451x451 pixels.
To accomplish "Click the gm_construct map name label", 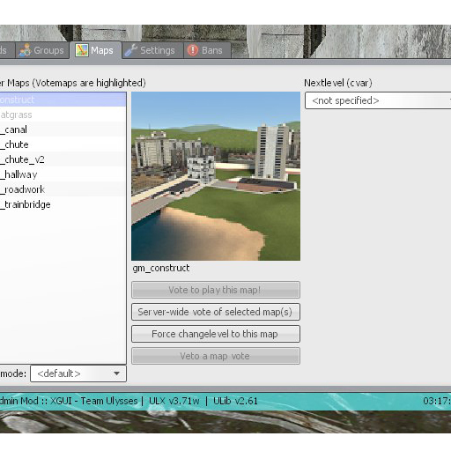I will click(x=161, y=268).
